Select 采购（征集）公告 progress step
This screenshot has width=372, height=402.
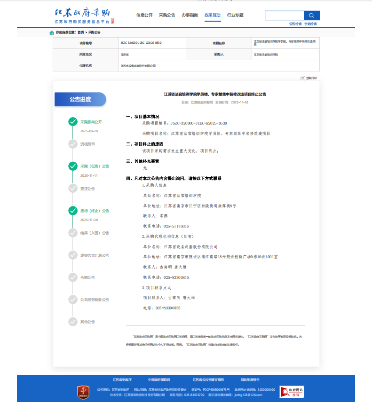95,166
